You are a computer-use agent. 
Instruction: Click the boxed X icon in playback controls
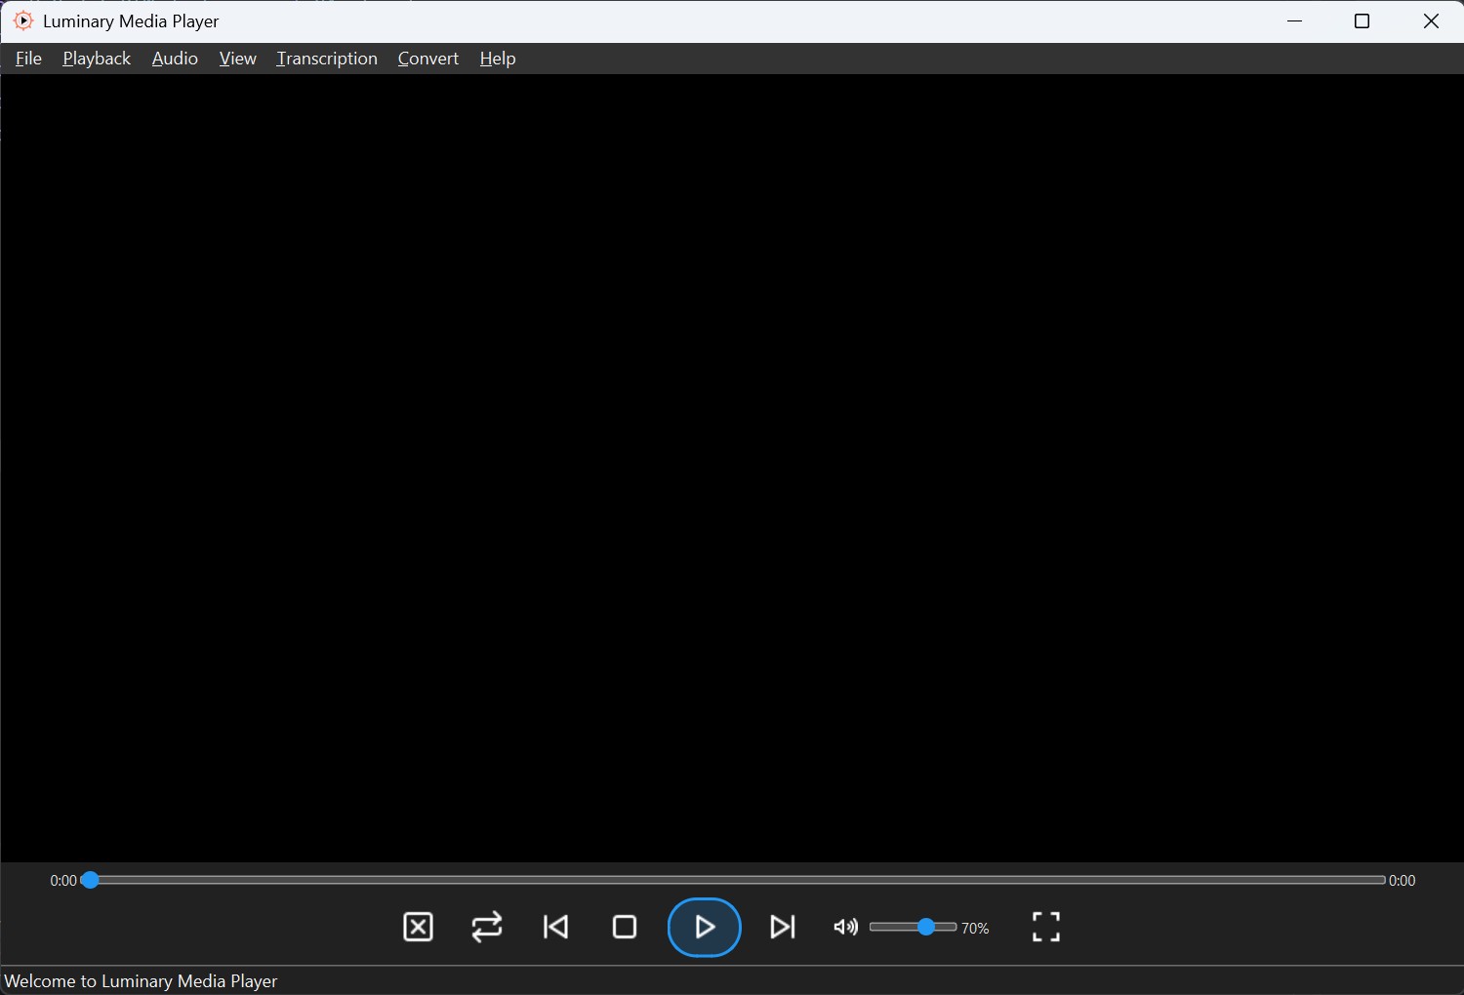418,927
